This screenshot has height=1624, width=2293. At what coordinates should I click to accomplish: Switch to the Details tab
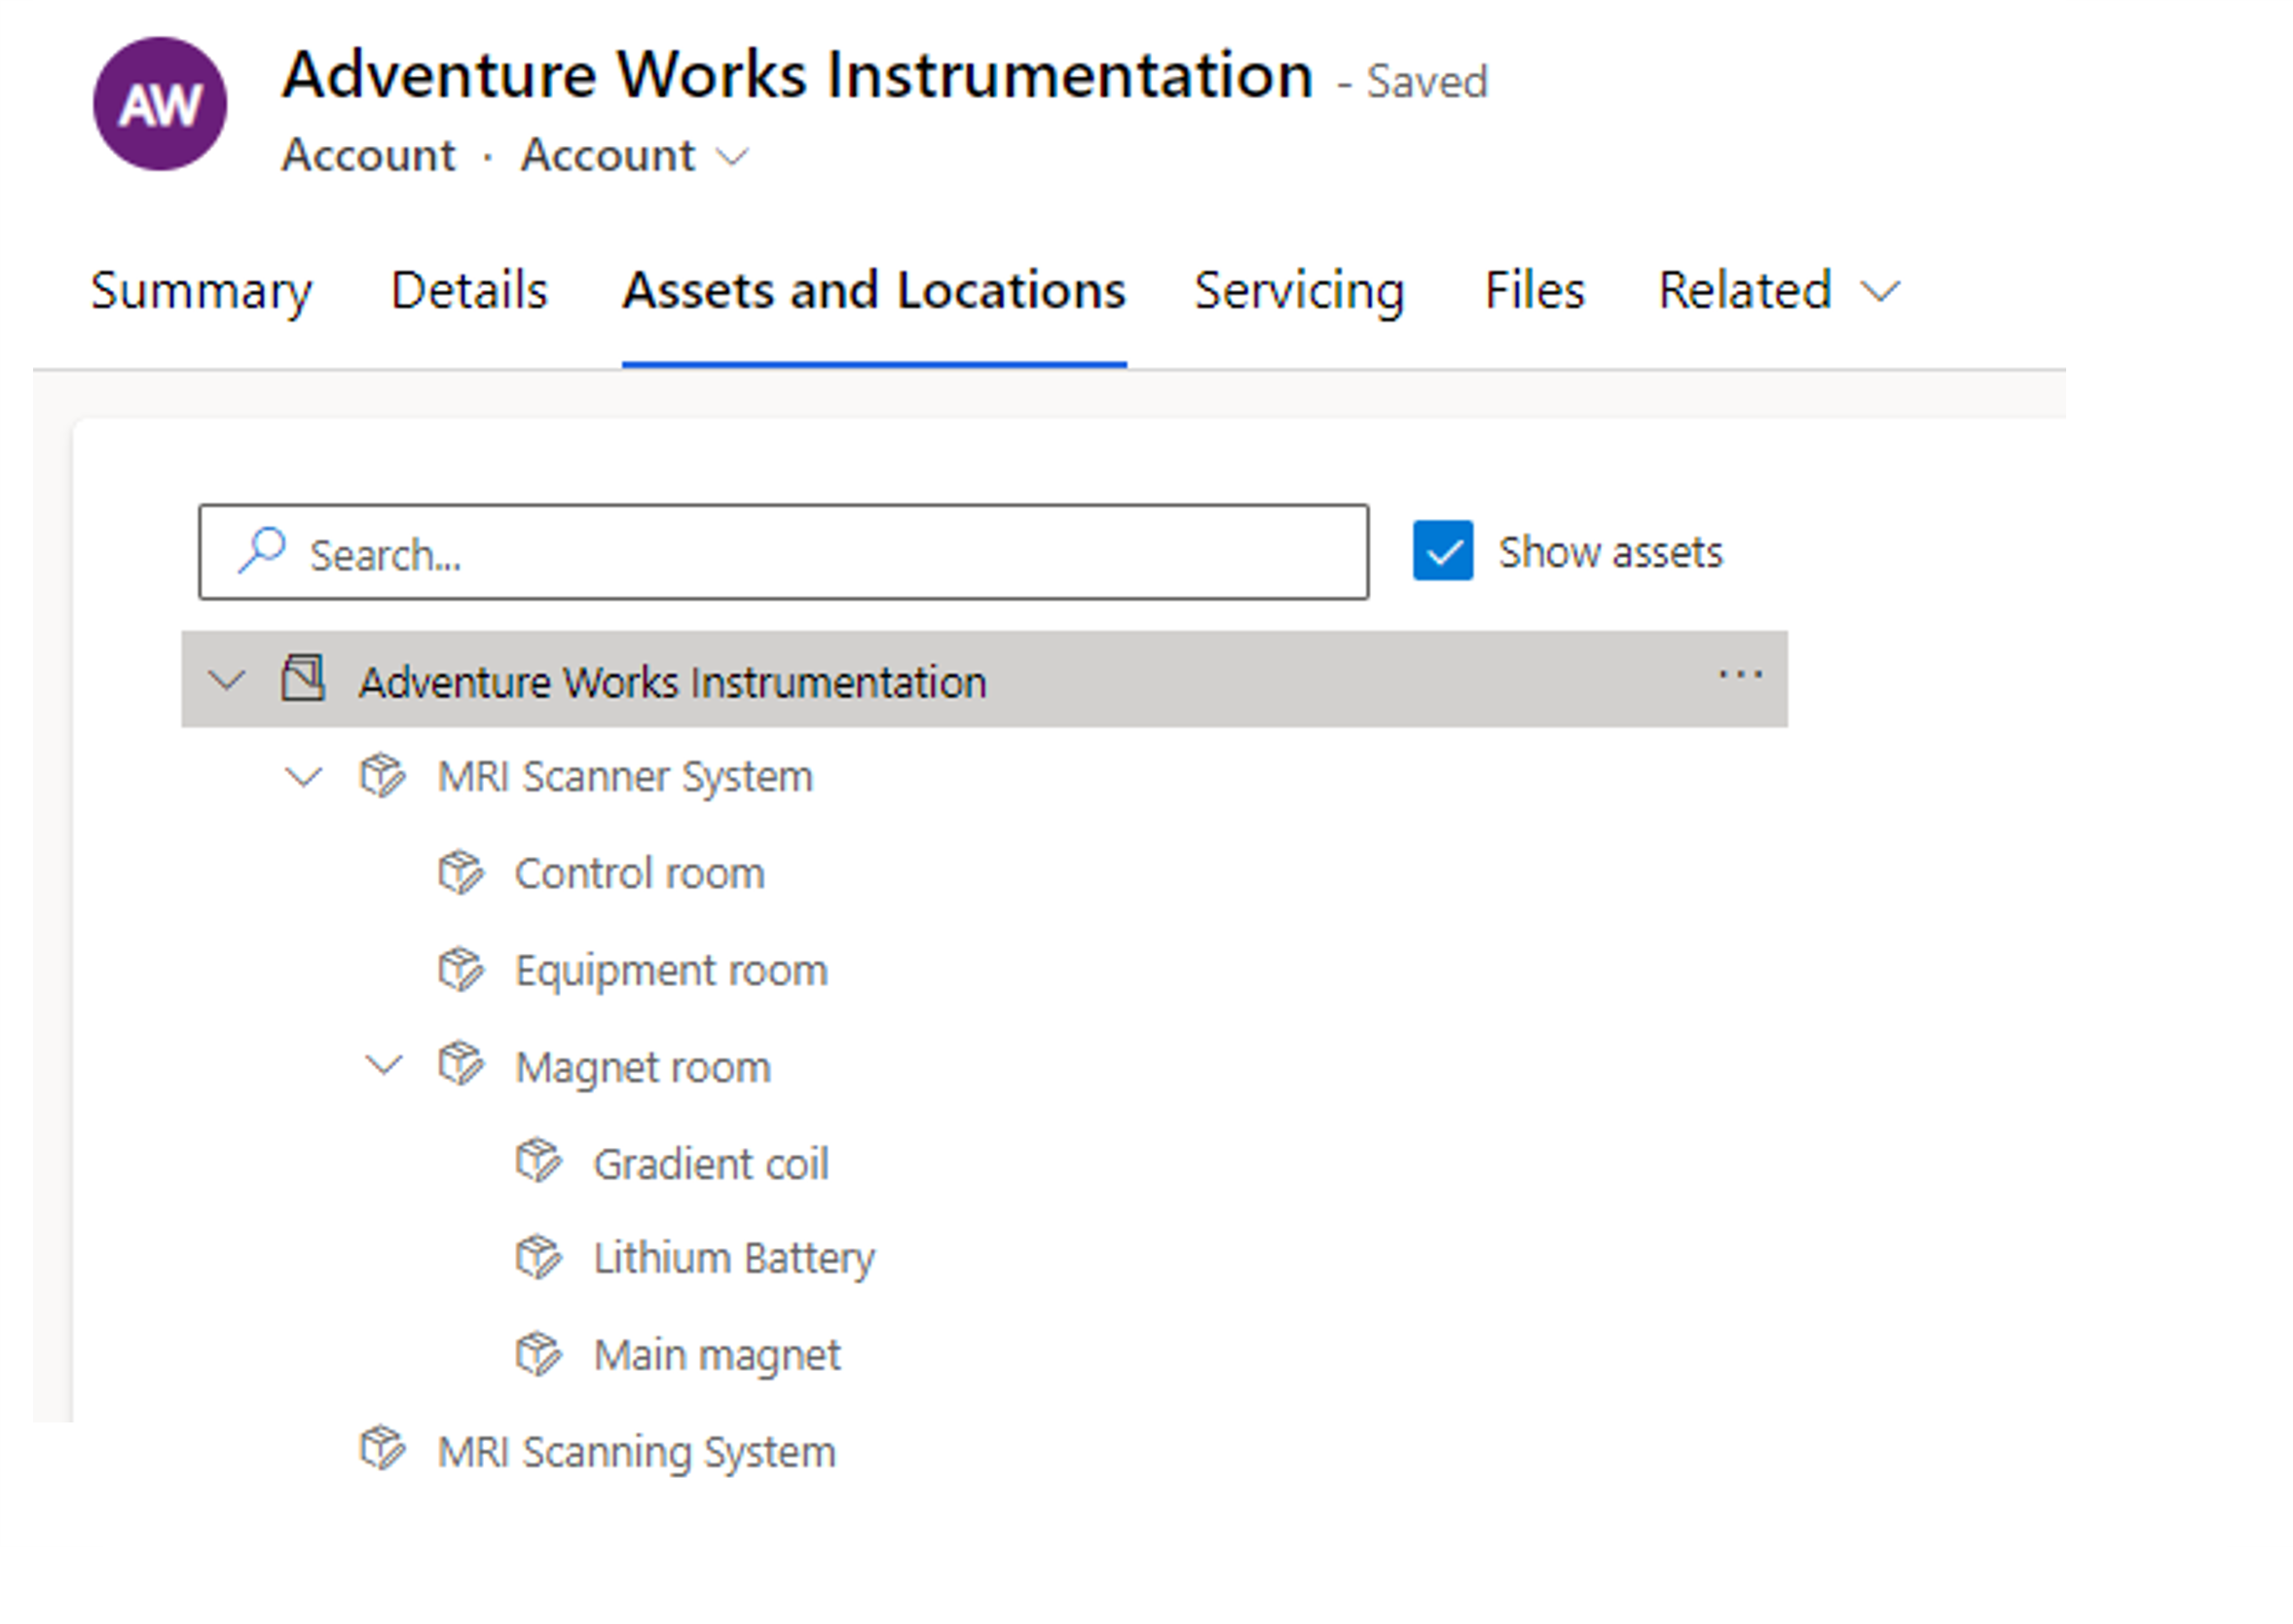point(469,291)
